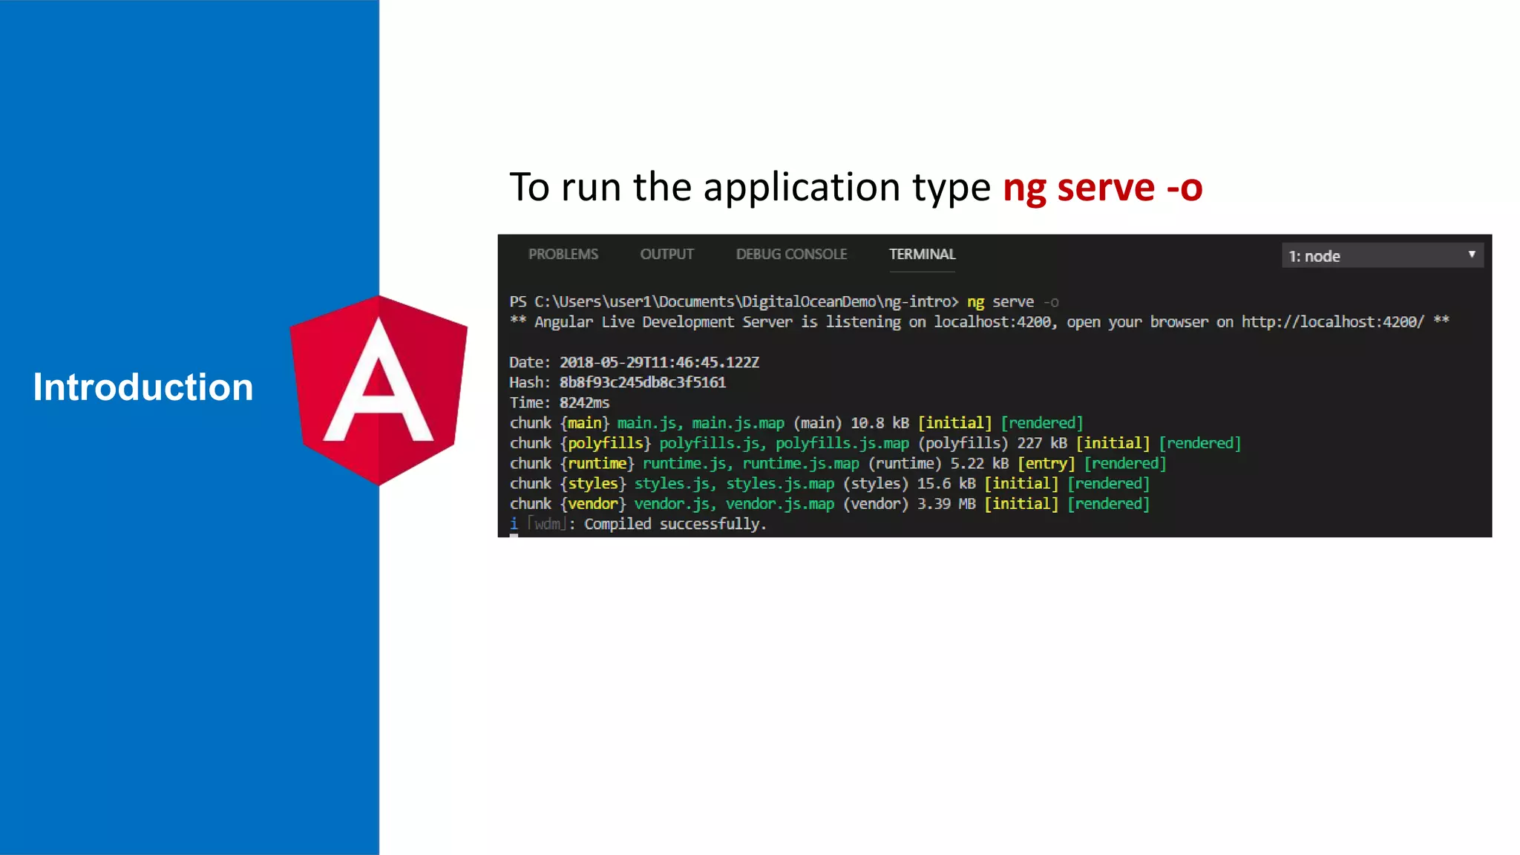This screenshot has width=1520, height=855.
Task: Click the blue 'i' info icon at wdm line
Action: (x=514, y=524)
